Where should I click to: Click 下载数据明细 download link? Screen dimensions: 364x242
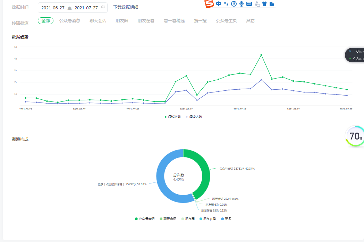click(x=126, y=7)
